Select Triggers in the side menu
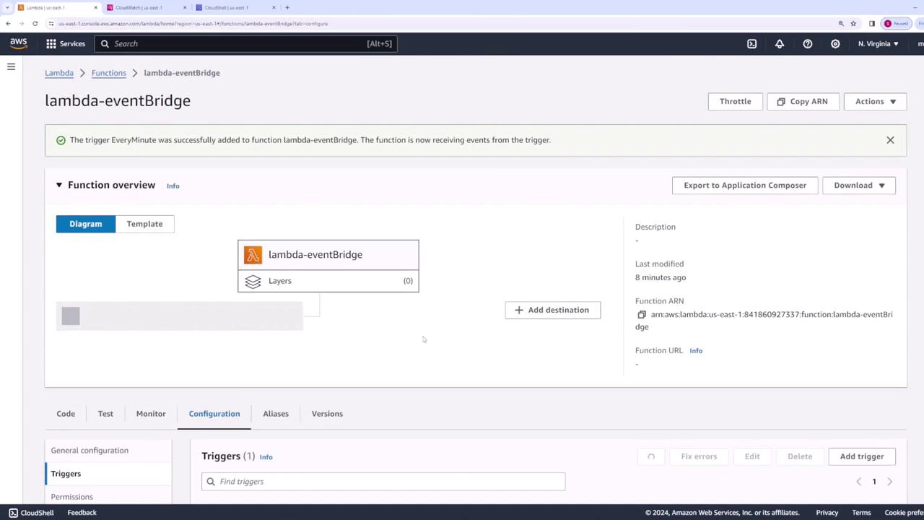Image resolution: width=924 pixels, height=520 pixels. (66, 474)
